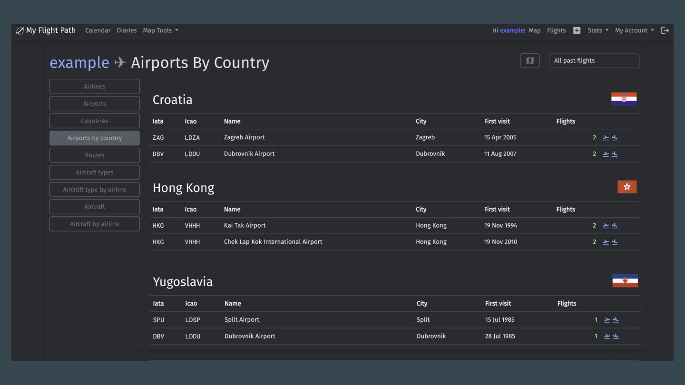The image size is (685, 385).
Task: Click the add flight plus icon
Action: click(577, 30)
